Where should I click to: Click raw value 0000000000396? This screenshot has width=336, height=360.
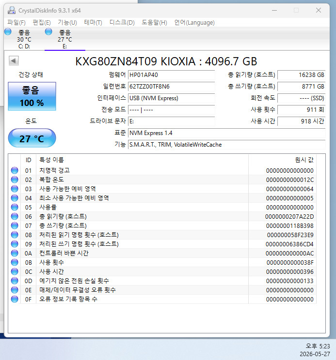point(290,271)
